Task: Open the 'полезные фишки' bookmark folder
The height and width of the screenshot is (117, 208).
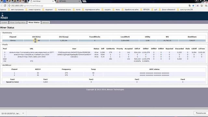Action: pyautogui.click(x=63, y=9)
